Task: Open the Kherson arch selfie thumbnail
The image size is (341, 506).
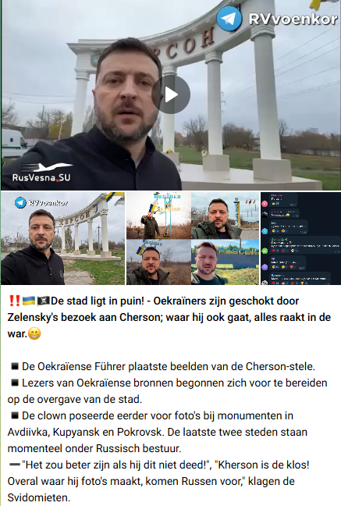Action: [x=62, y=238]
